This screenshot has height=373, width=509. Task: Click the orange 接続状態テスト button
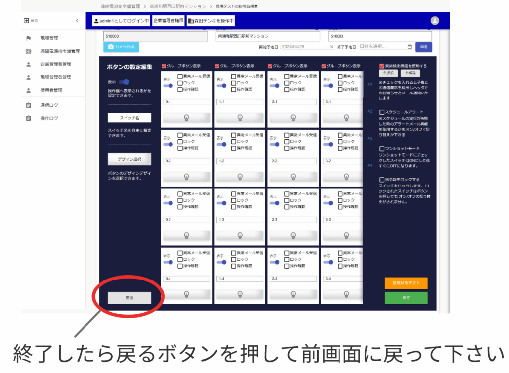pyautogui.click(x=406, y=283)
